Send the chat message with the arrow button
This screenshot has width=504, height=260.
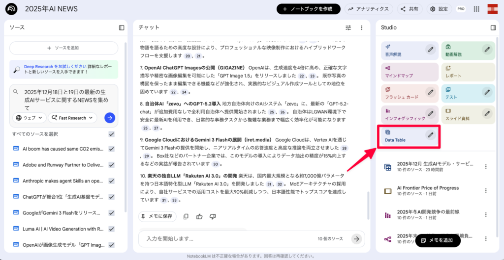pyautogui.click(x=356, y=238)
